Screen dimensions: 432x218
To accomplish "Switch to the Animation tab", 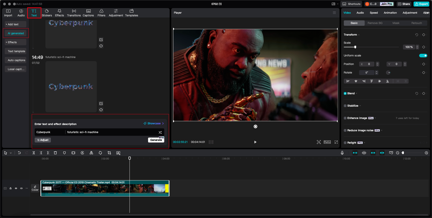I will click(390, 13).
